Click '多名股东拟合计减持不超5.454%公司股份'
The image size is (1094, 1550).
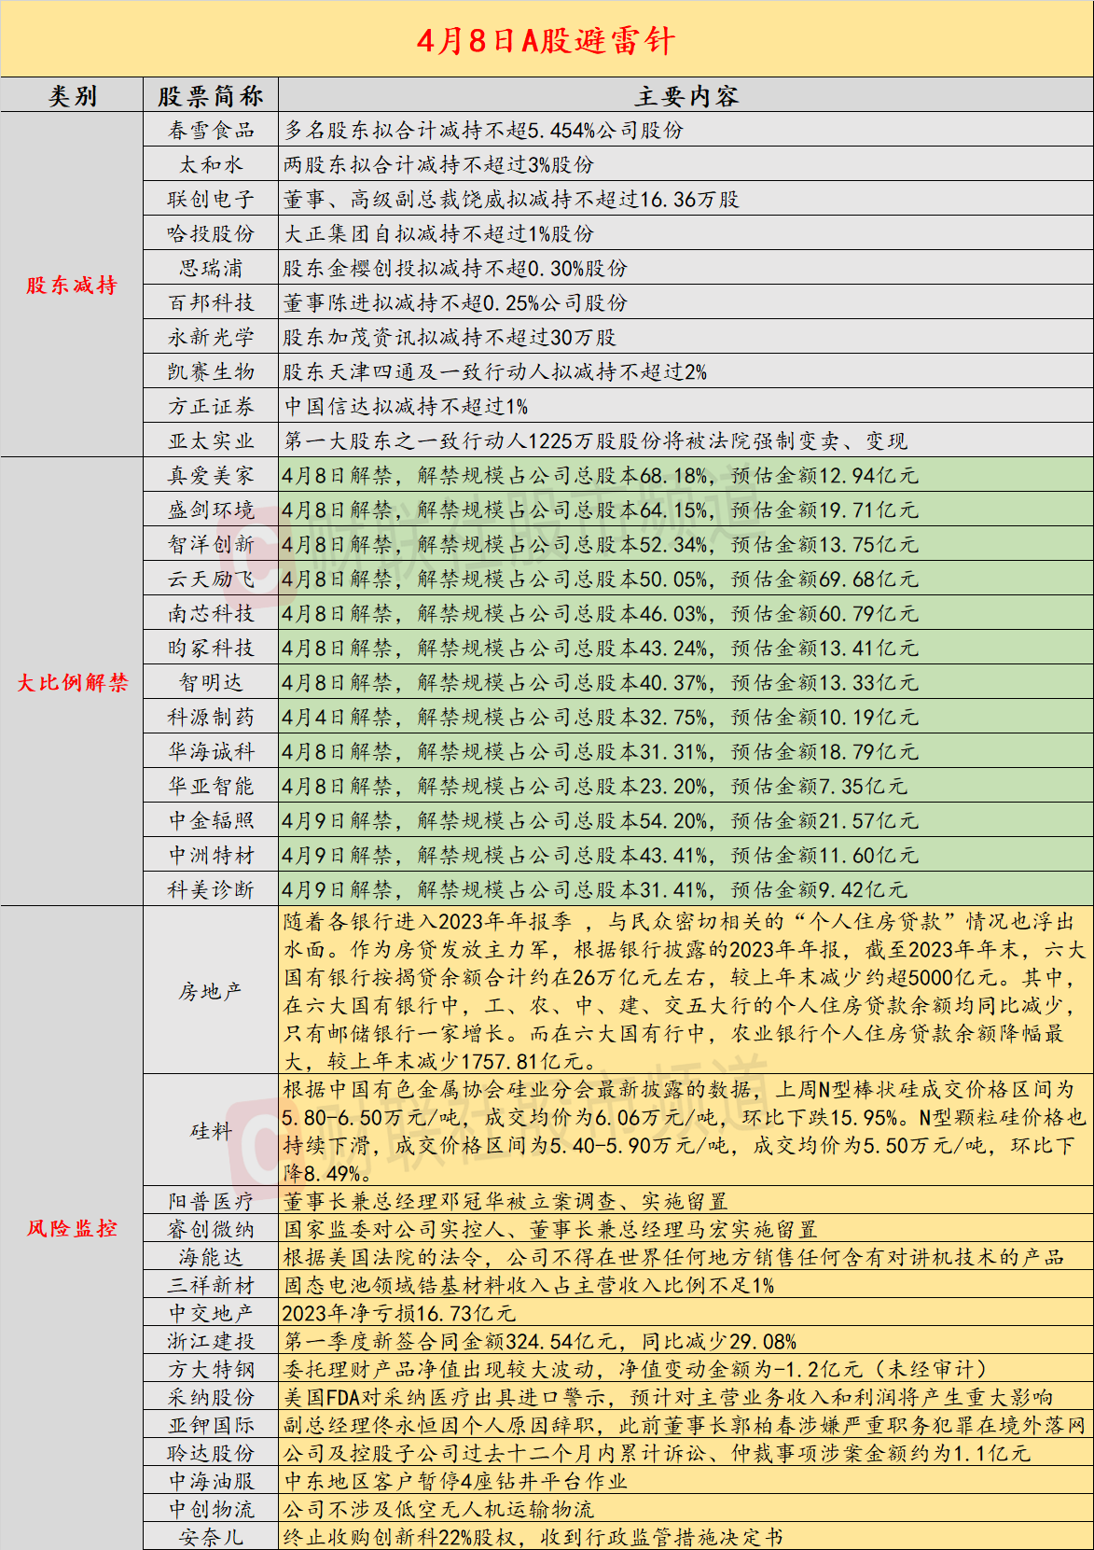pos(483,131)
